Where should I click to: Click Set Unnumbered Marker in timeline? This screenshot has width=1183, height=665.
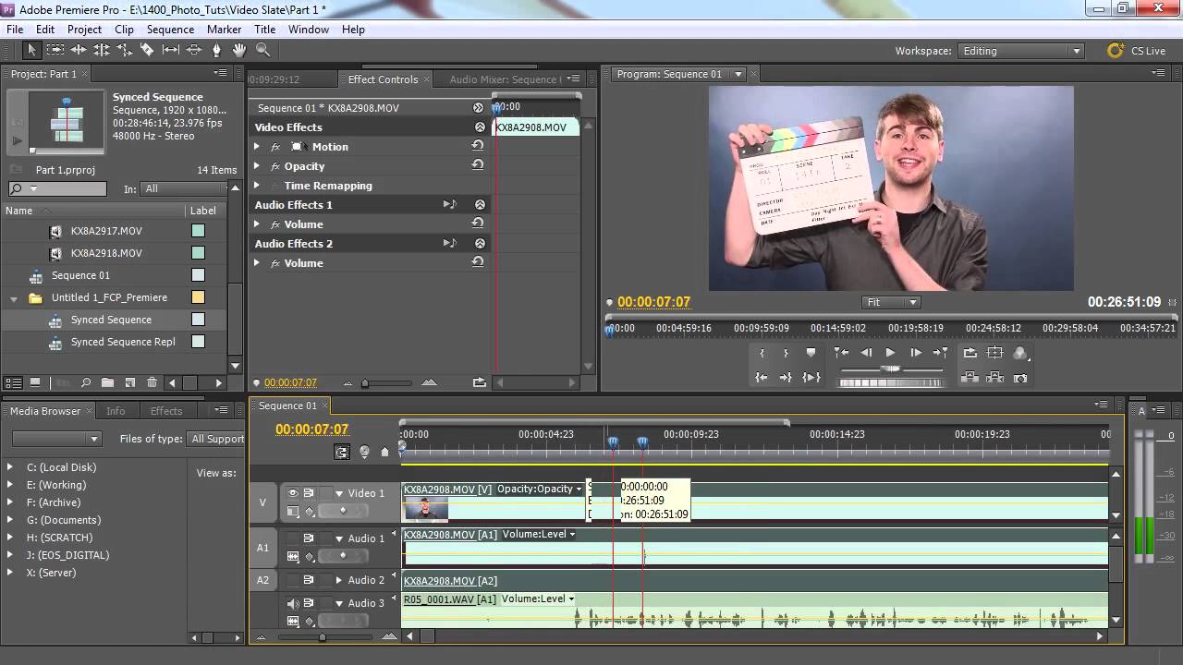[x=384, y=452]
